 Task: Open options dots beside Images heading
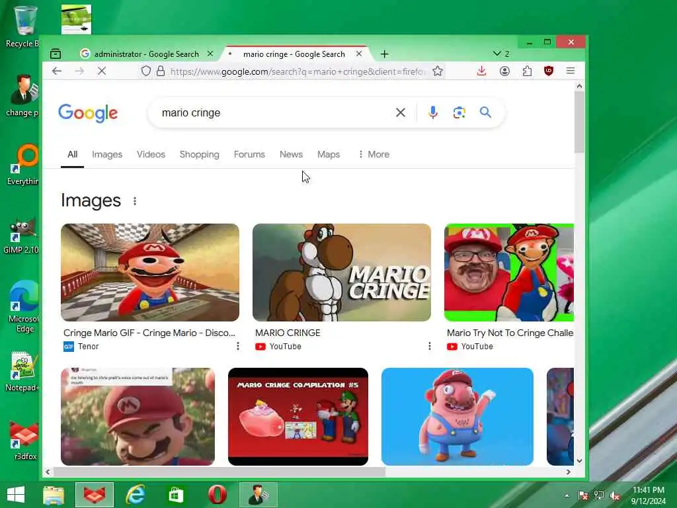tap(135, 201)
